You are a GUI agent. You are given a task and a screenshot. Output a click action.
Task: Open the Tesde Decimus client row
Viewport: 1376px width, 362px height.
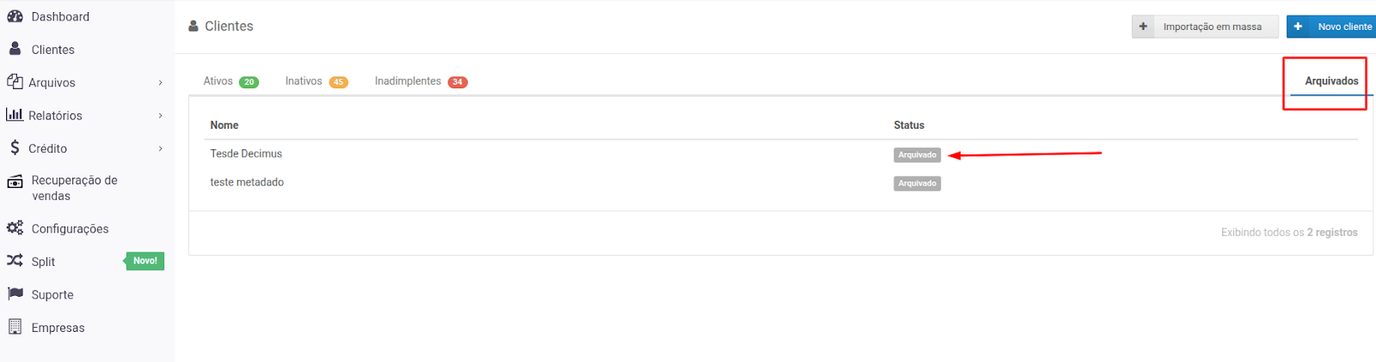pyautogui.click(x=246, y=154)
